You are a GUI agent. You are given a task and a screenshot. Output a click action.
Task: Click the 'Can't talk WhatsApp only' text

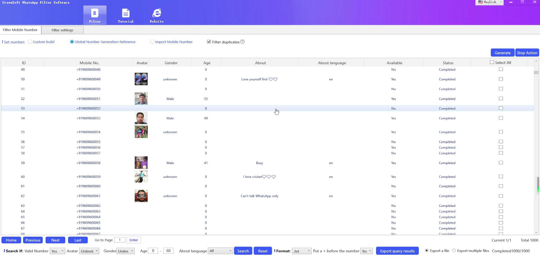pos(259,196)
